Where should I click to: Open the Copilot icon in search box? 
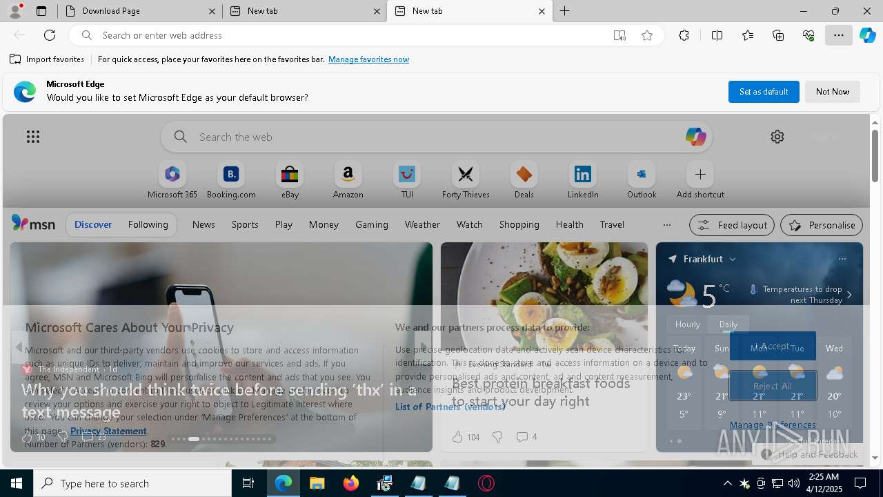click(695, 137)
